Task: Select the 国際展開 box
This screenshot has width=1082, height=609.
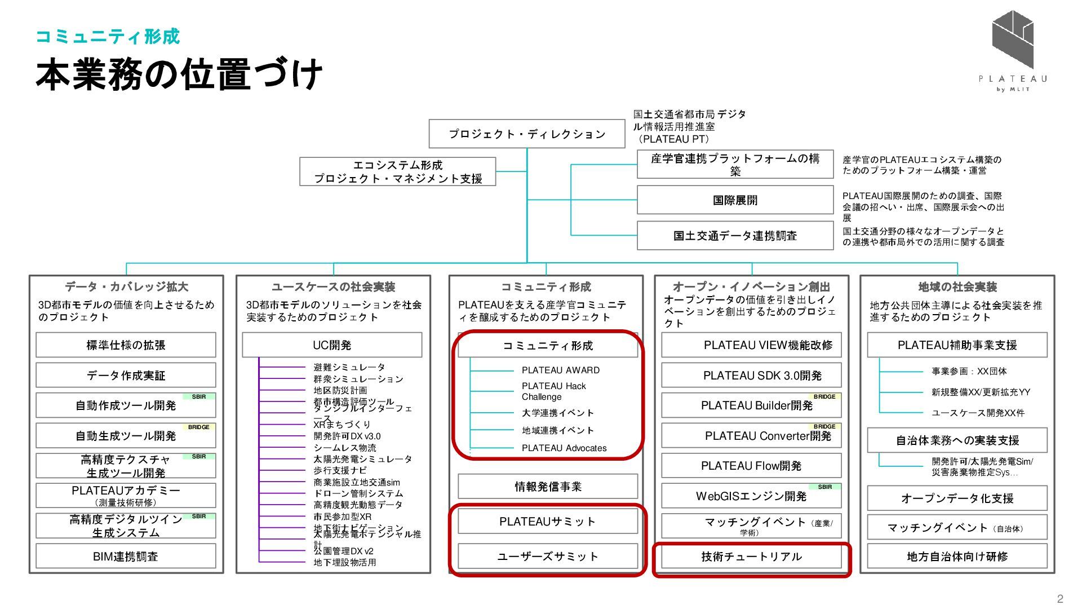Action: [735, 200]
